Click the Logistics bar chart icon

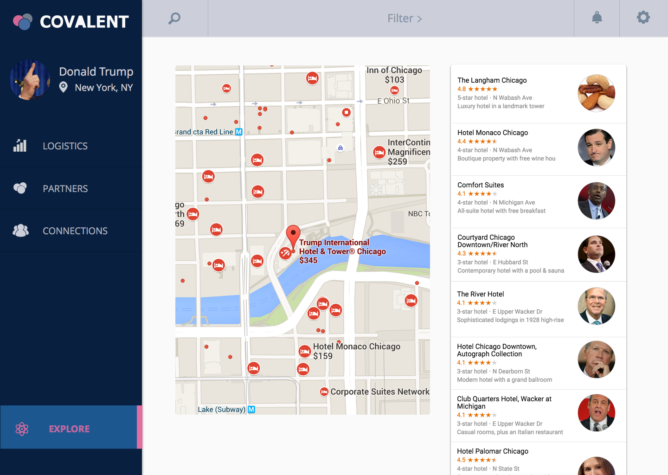pos(20,146)
